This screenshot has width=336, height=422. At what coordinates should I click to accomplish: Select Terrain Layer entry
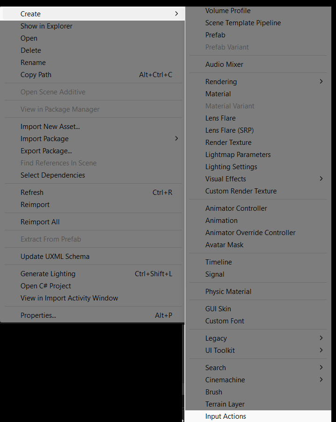pyautogui.click(x=225, y=404)
